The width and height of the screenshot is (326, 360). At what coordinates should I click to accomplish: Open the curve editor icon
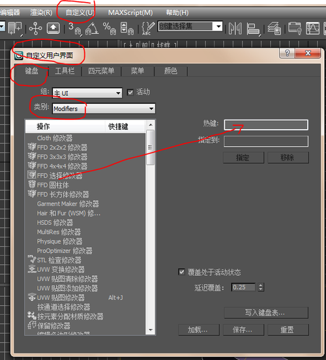pos(312,29)
